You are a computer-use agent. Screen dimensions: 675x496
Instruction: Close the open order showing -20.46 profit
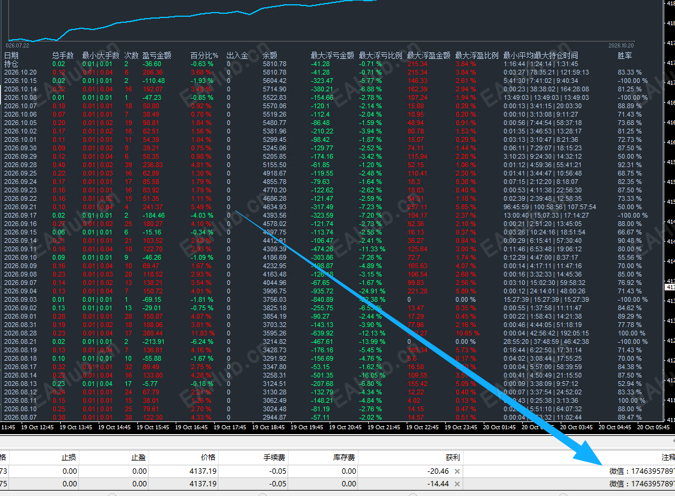[457, 471]
